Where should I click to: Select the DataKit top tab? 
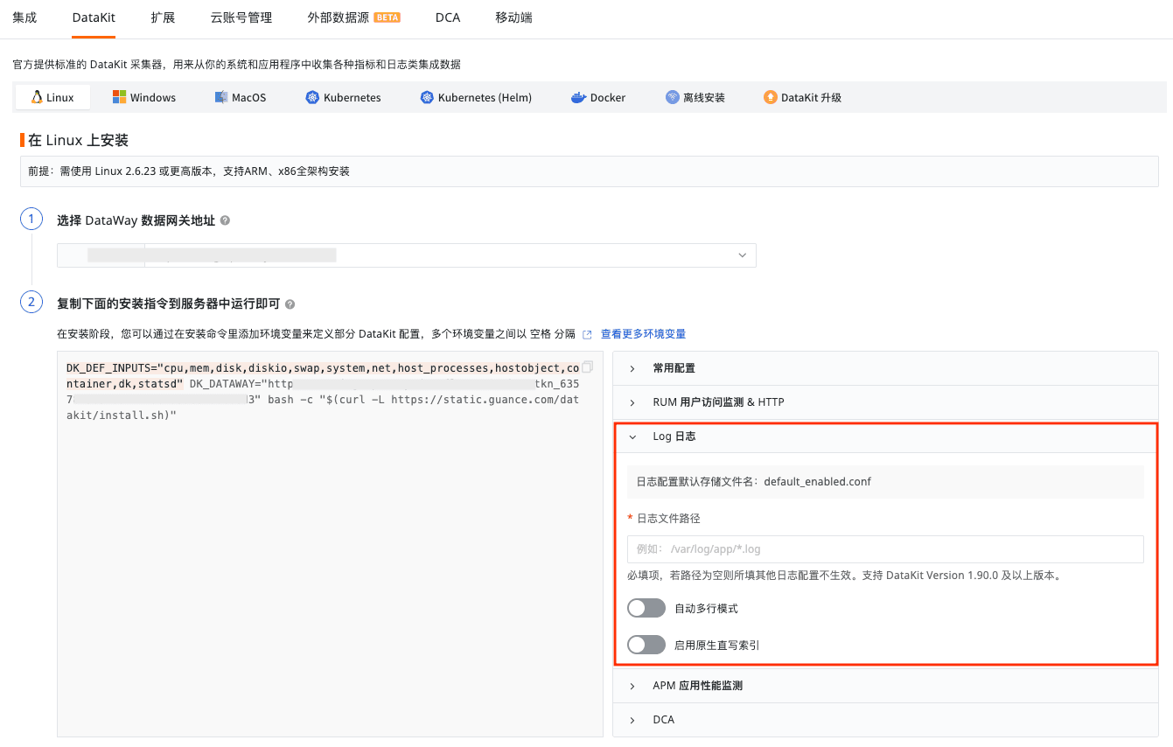[x=94, y=17]
